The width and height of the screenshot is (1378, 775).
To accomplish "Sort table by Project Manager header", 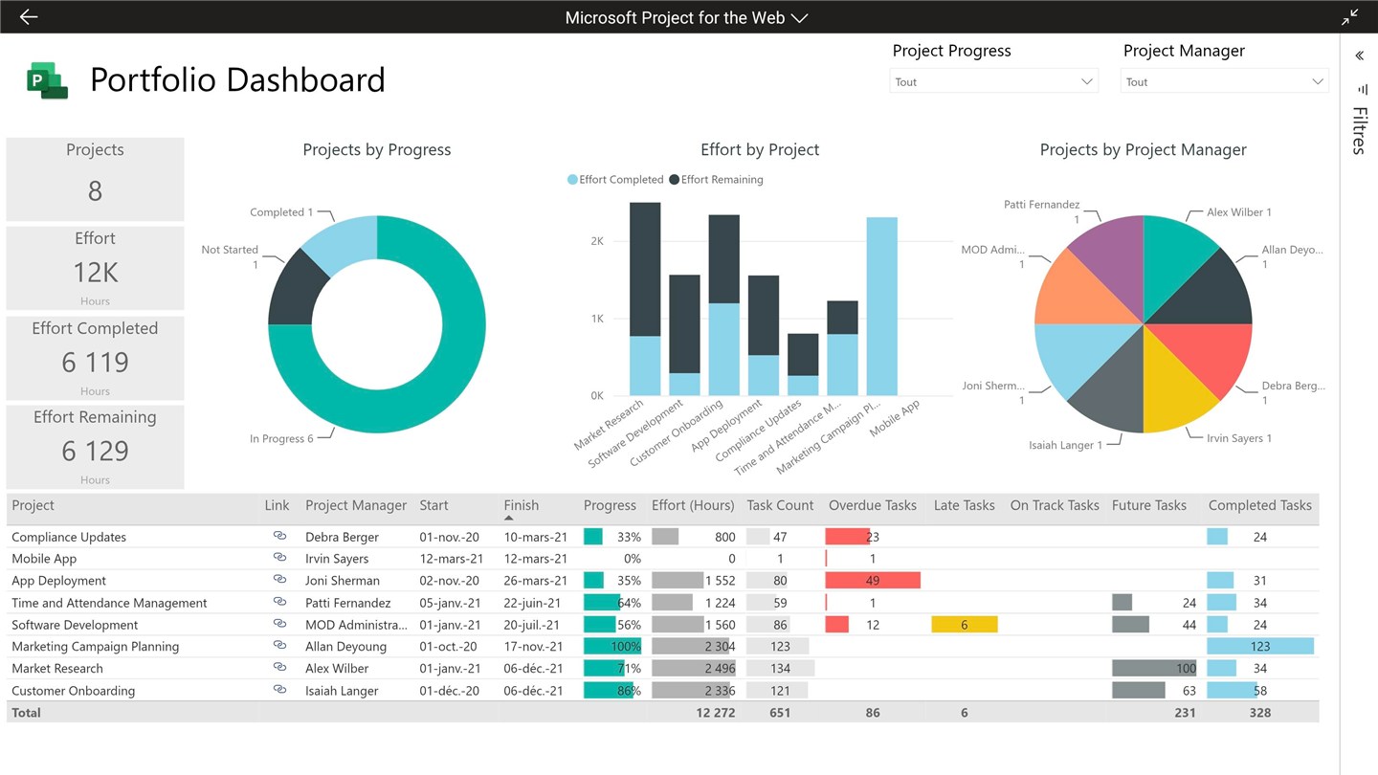I will click(x=356, y=505).
